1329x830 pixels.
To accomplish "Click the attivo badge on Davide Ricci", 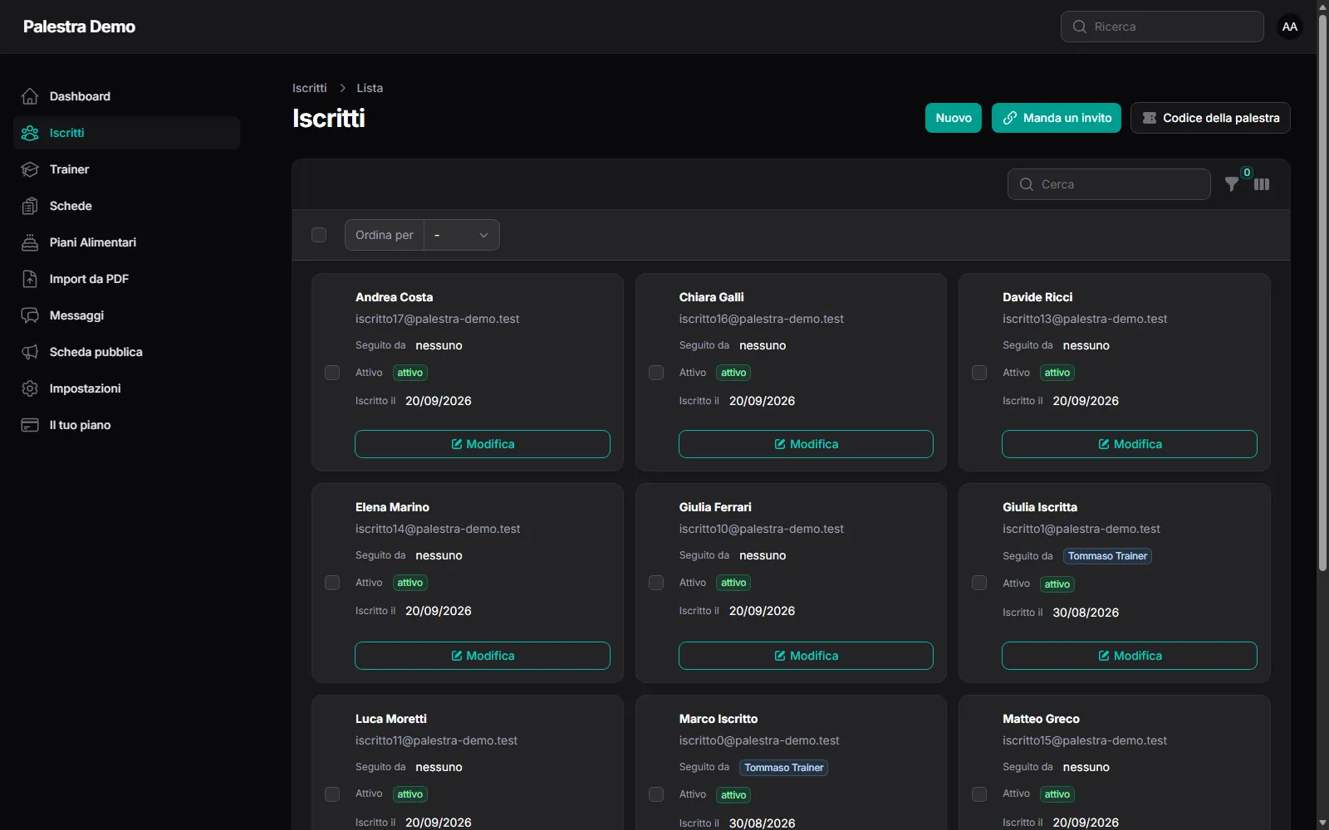I will pos(1057,373).
